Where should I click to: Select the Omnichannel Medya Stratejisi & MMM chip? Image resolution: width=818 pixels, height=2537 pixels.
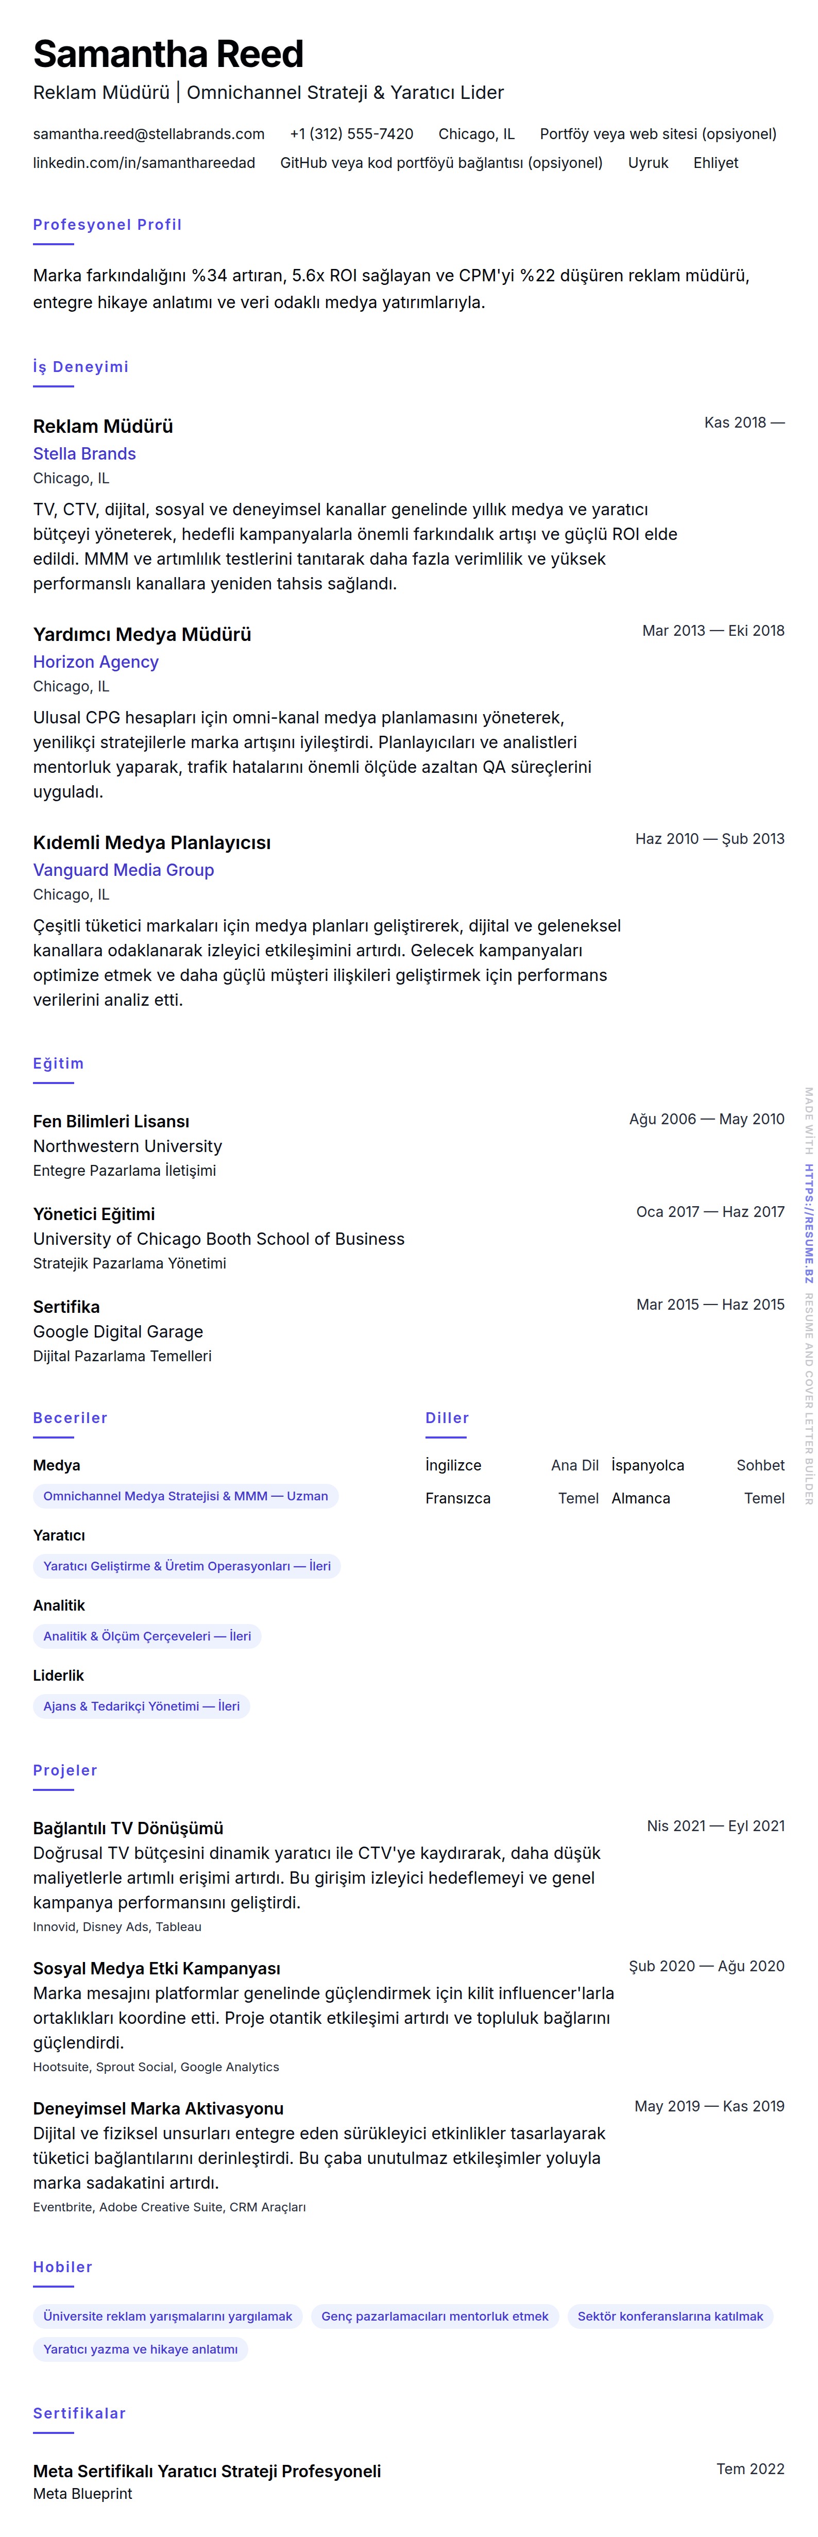pyautogui.click(x=185, y=1496)
